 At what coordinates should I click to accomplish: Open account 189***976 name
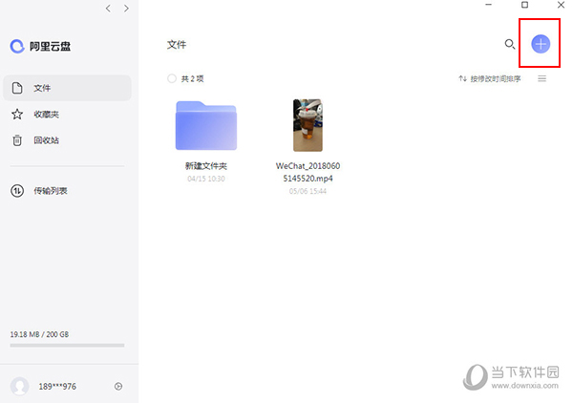(57, 386)
